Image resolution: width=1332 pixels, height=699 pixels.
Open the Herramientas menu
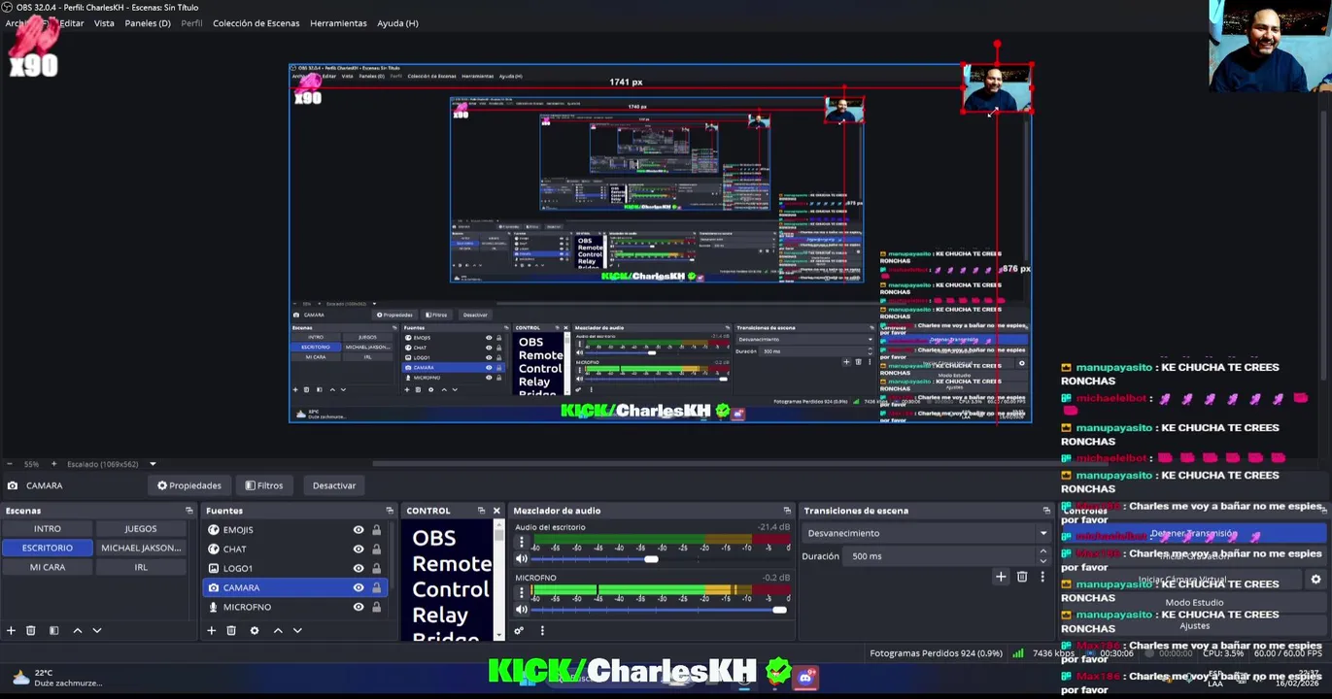(338, 23)
